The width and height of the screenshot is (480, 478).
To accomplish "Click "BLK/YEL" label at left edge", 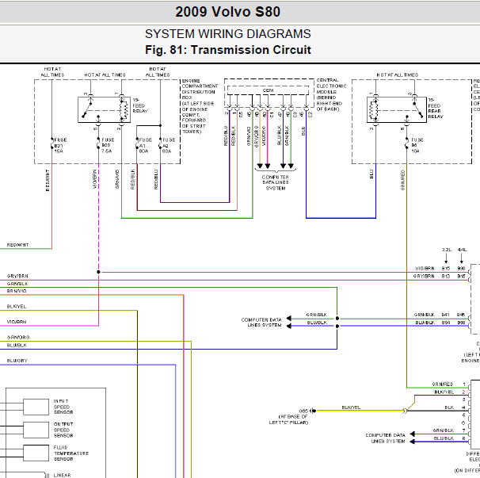I will click(17, 307).
